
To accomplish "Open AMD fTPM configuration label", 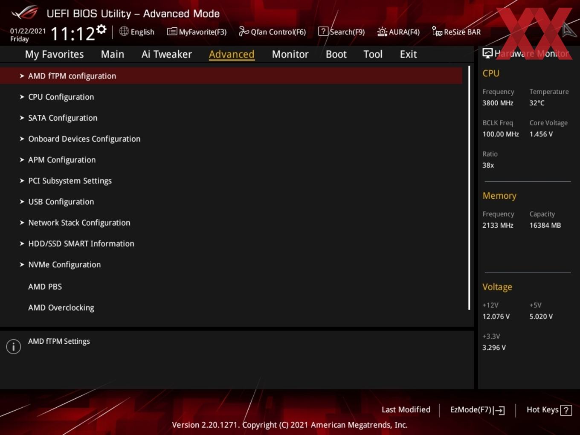I will pyautogui.click(x=72, y=76).
